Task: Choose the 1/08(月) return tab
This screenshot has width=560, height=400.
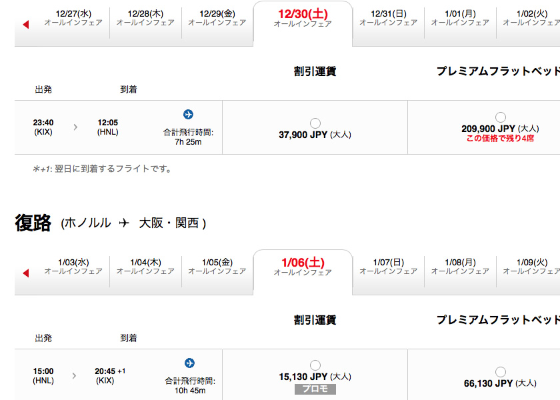Action: point(461,267)
